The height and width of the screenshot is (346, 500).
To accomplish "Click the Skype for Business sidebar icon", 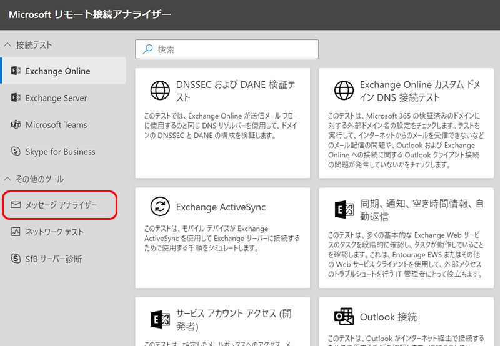I will pos(16,152).
